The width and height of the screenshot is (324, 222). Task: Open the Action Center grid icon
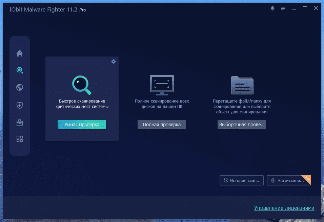click(20, 139)
